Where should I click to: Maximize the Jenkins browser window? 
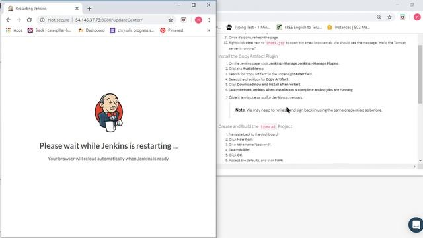[194, 5]
